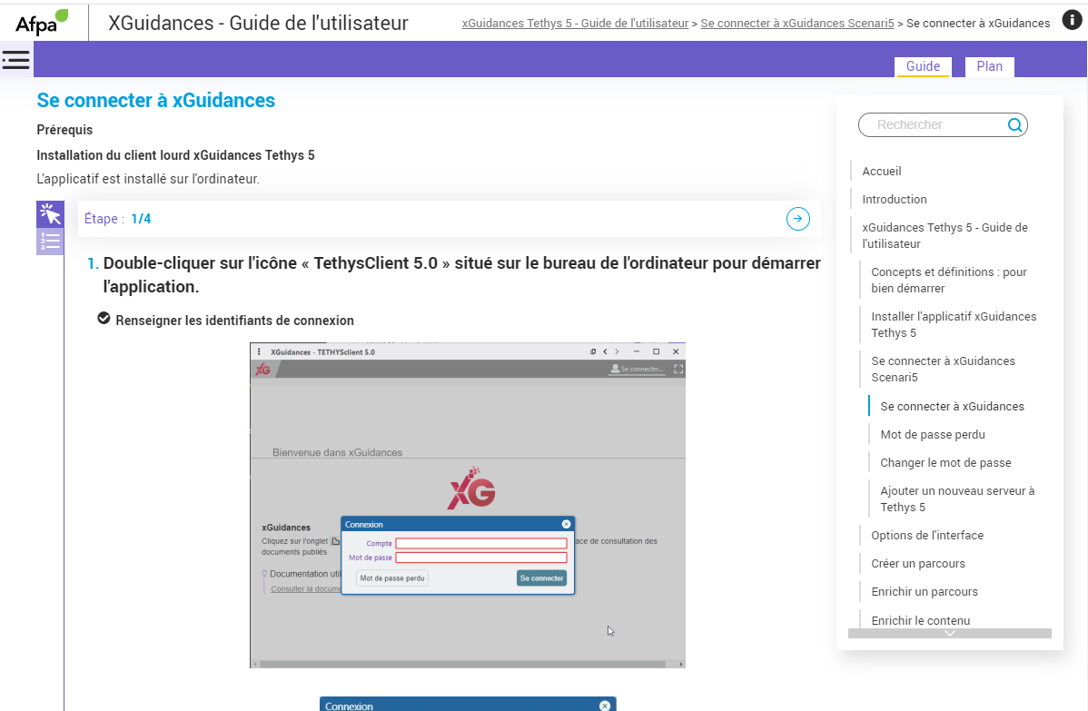This screenshot has width=1088, height=711.
Task: Click the page heading Se connecter à xGuidances
Action: tap(156, 101)
